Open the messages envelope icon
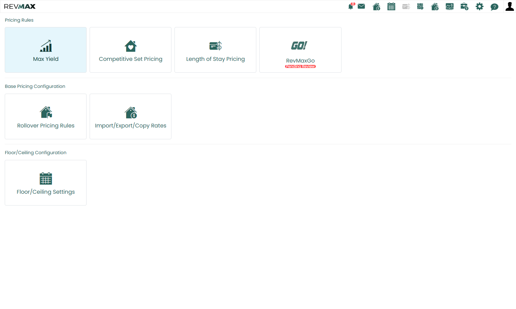Viewport: 516px width, 309px height. click(361, 6)
